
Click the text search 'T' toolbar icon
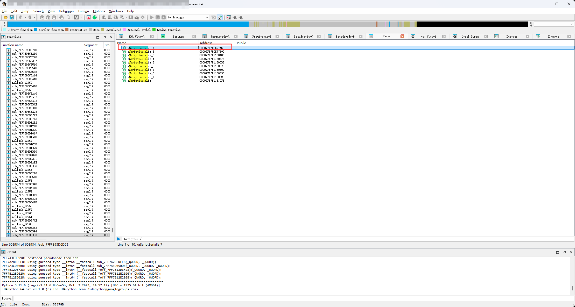pyautogui.click(x=48, y=17)
